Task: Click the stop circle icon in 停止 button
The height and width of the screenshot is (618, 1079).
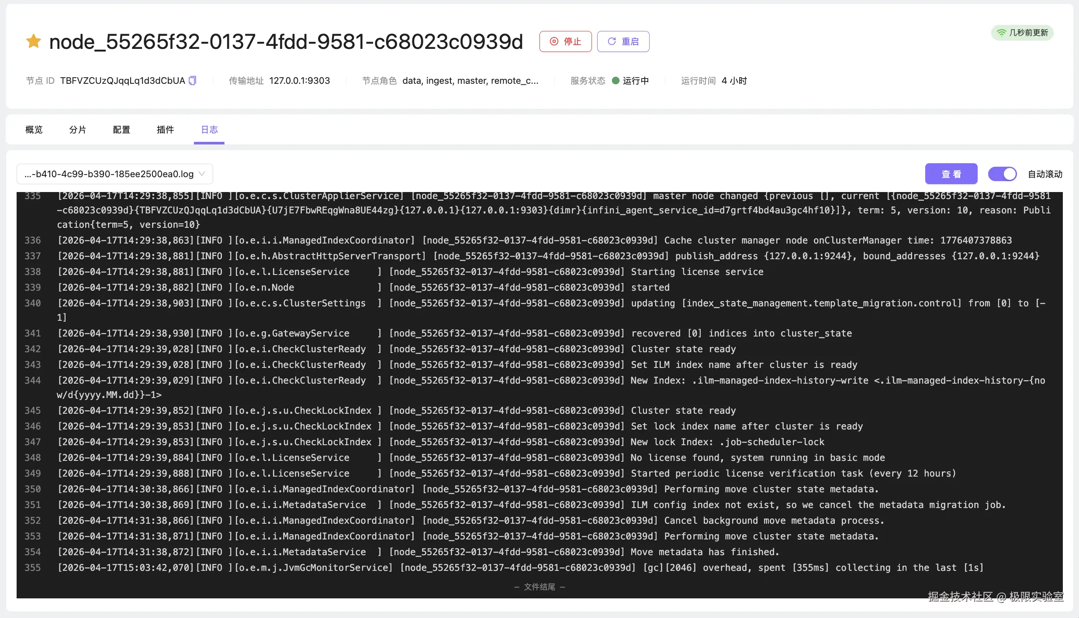Action: 554,41
